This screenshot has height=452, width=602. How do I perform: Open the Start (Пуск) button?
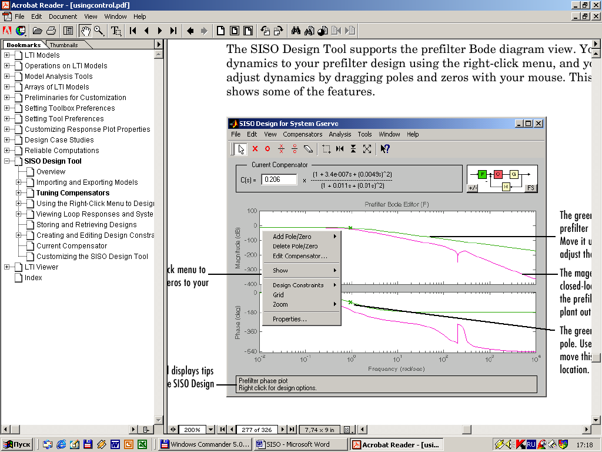point(17,445)
